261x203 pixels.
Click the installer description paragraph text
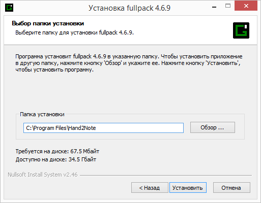click(129, 63)
